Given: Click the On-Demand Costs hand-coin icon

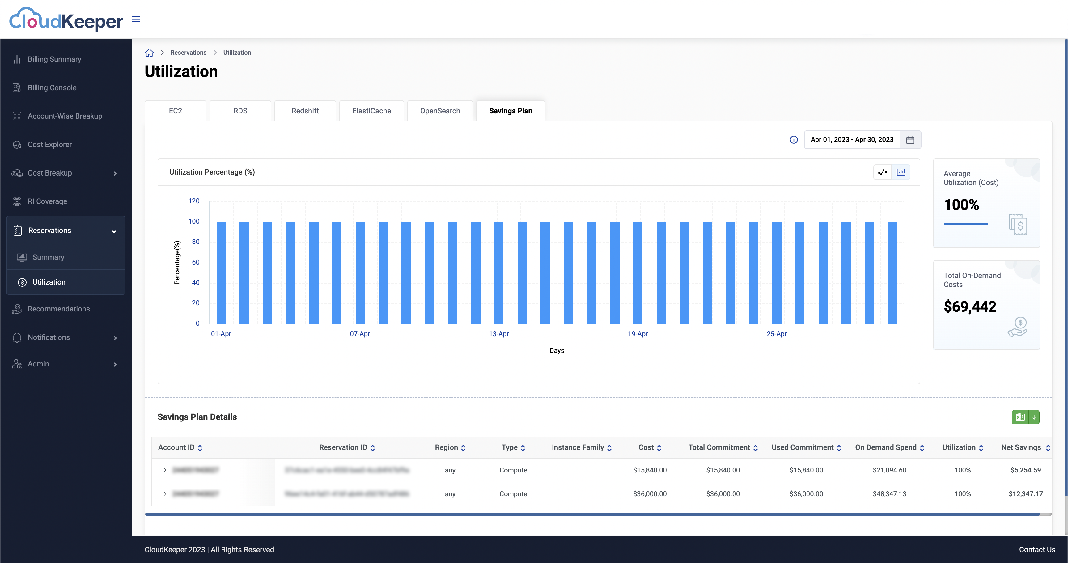Looking at the screenshot, I should coord(1018,327).
